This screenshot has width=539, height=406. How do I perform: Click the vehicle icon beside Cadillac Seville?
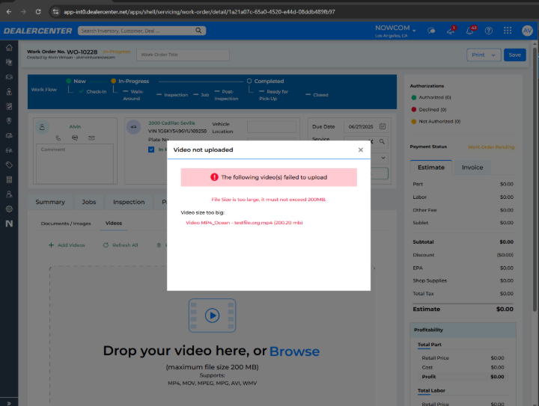click(x=133, y=127)
